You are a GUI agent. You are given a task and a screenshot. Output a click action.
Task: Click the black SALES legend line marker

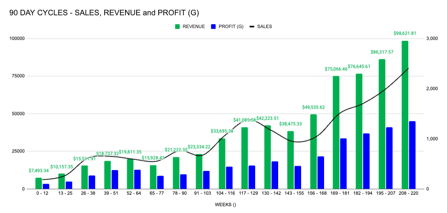tap(252, 26)
